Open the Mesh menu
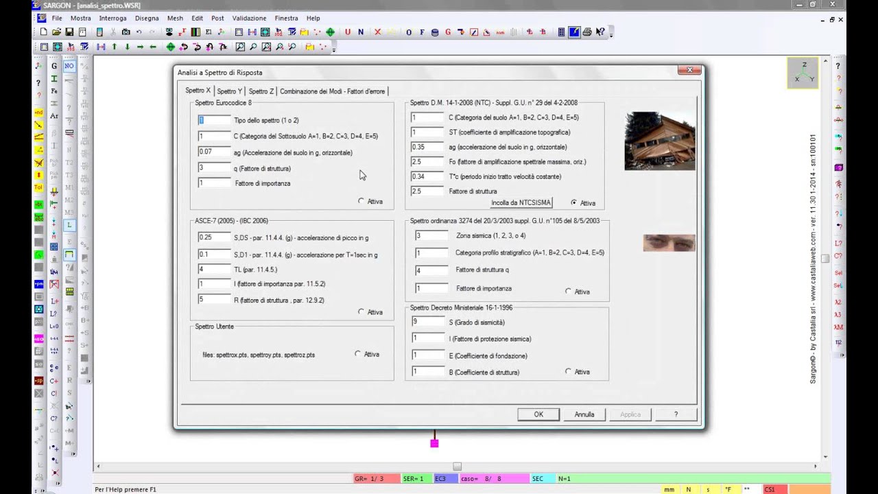The width and height of the screenshot is (878, 494). click(x=175, y=19)
